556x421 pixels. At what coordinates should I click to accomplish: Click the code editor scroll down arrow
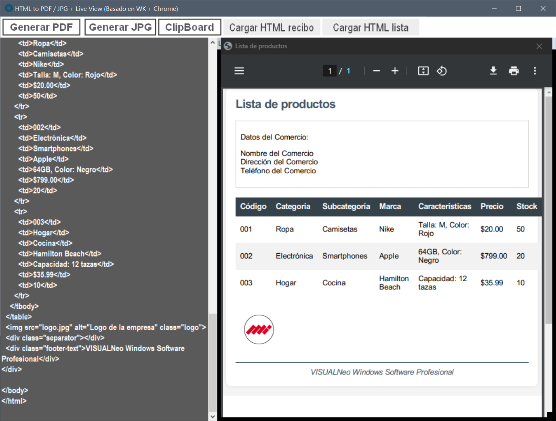pos(213,416)
